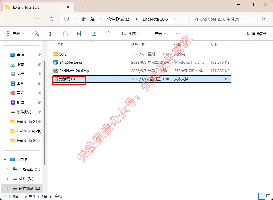Screen dimensions: 273x200
Task: Expand 软件 (D:) in the tree
Action: [7, 179]
